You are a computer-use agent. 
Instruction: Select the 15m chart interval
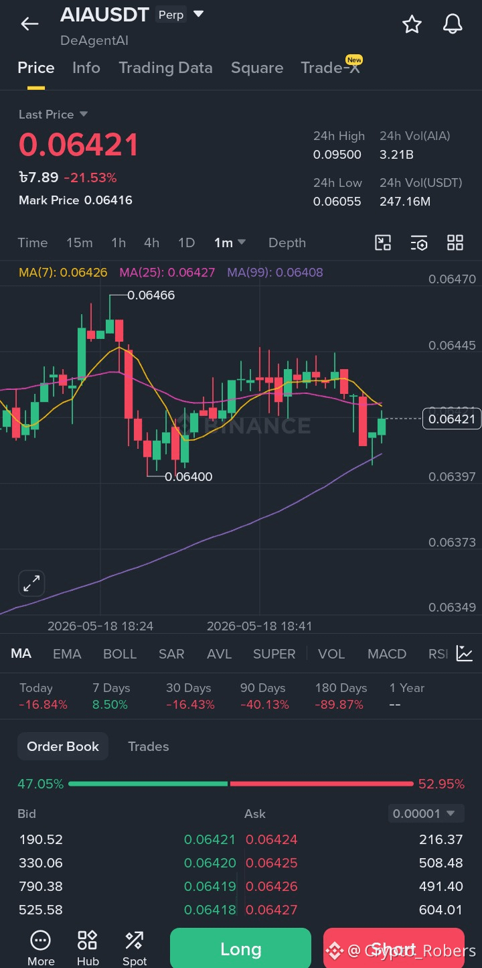coord(80,243)
